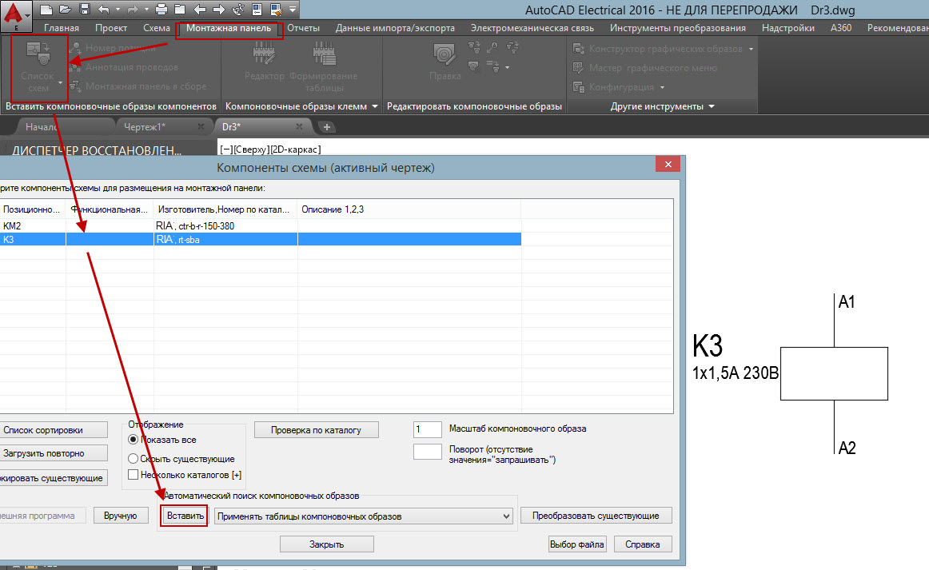Select the Скрыть существующие radio option

134,459
